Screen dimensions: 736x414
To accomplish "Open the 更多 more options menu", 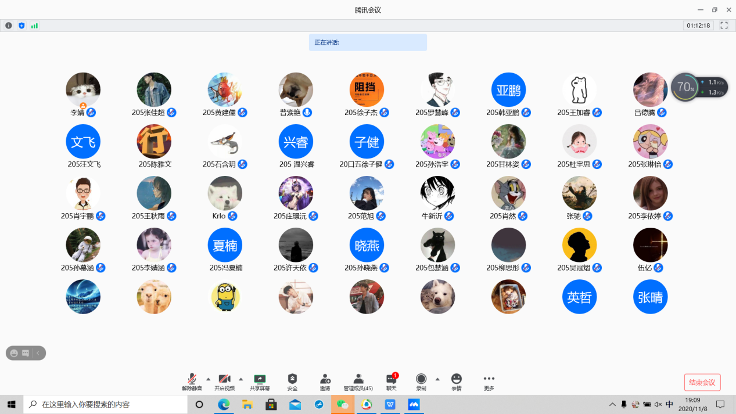I will tap(489, 381).
